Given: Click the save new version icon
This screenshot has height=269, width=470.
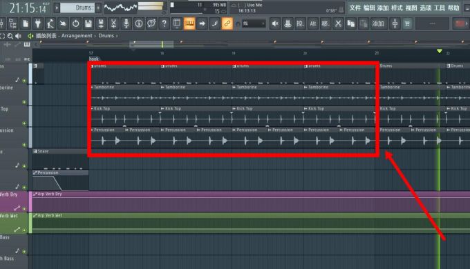Looking at the screenshot, I should coord(101,23).
